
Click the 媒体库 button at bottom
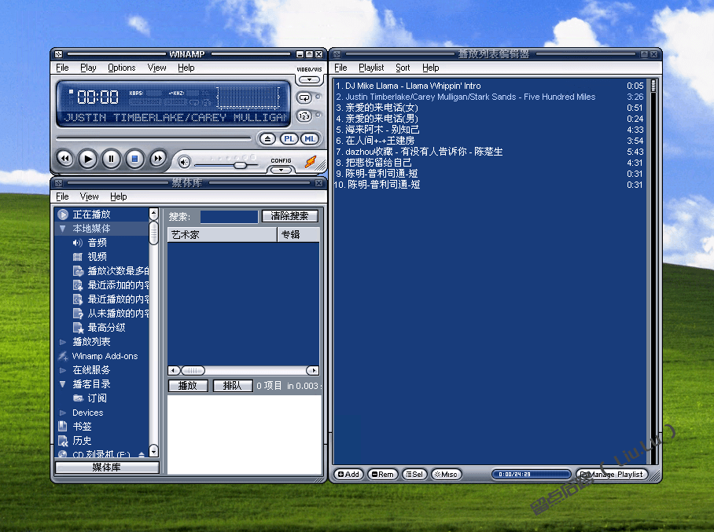107,468
